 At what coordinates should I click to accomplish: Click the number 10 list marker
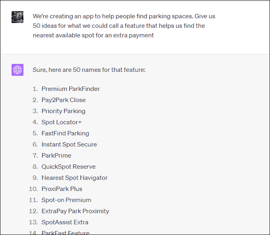(33, 189)
